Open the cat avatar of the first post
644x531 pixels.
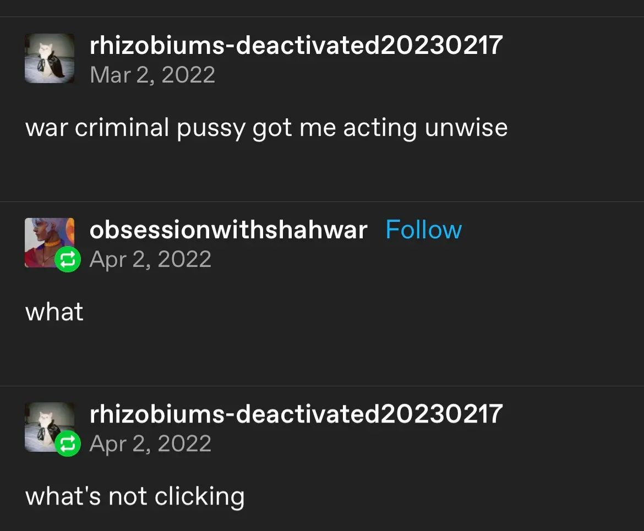50,58
